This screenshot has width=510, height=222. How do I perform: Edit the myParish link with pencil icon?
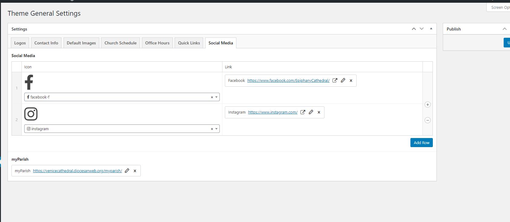[x=127, y=171]
